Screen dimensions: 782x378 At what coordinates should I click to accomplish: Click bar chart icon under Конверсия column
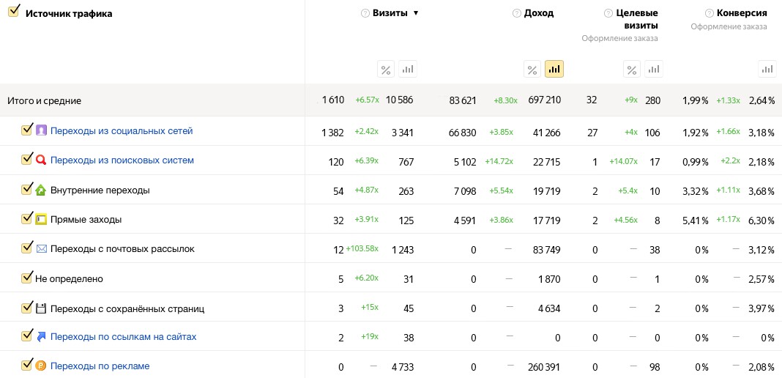pyautogui.click(x=767, y=70)
